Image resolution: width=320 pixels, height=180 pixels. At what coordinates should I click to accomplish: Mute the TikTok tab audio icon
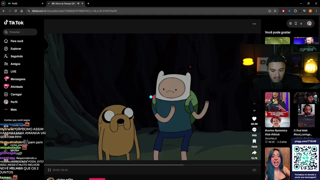[78, 3]
